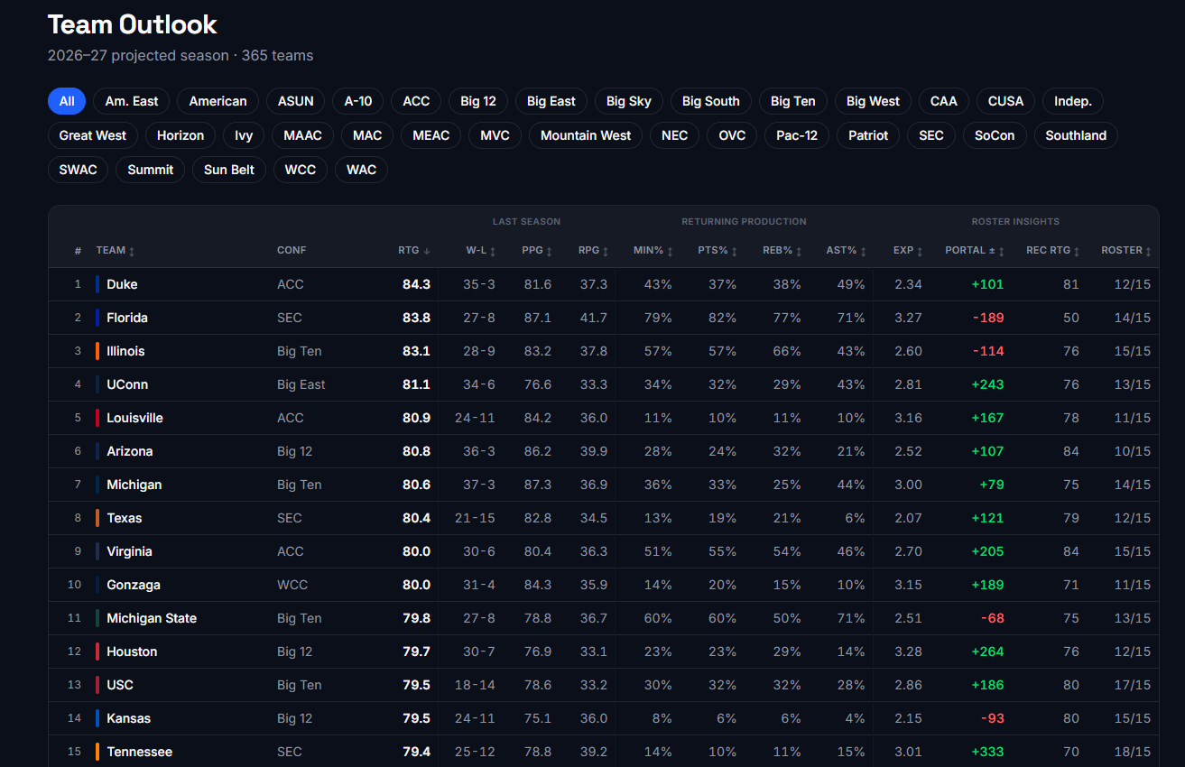Click Tennessee's +333 portal value
Screen dimensions: 1185x767
tap(987, 752)
